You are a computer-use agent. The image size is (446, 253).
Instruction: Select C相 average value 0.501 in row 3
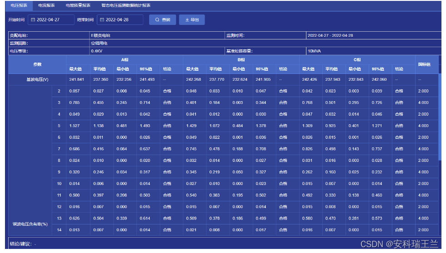tap(331, 102)
